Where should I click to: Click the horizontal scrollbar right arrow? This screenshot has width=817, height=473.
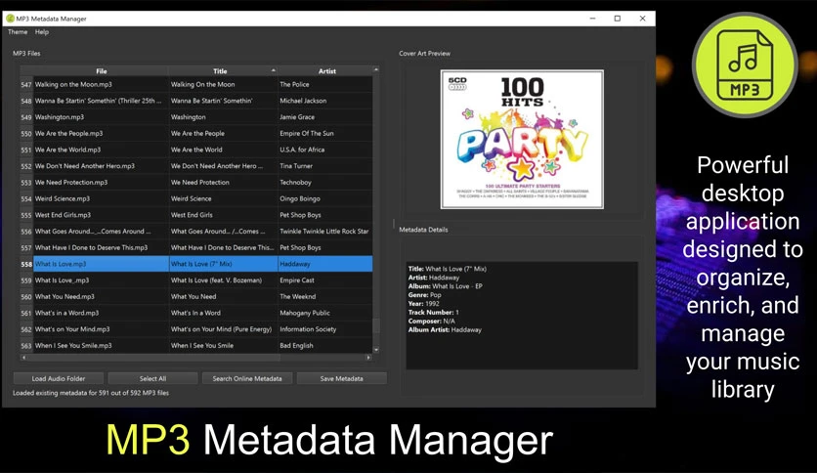(368, 358)
